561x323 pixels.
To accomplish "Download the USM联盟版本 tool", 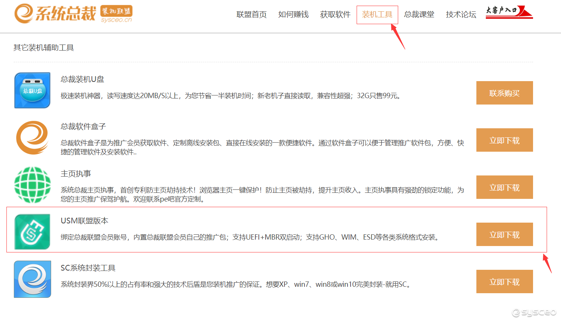I will [x=504, y=235].
